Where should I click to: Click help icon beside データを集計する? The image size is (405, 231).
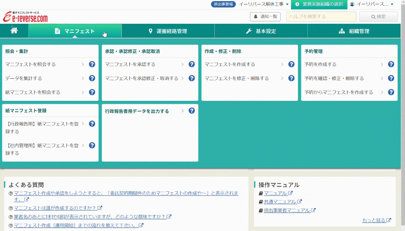click(92, 78)
